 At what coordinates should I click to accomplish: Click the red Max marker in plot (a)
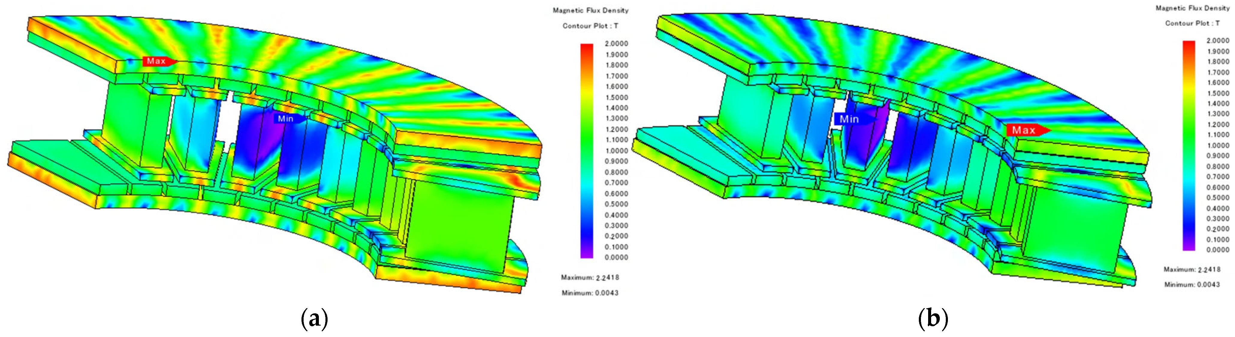[x=158, y=61]
